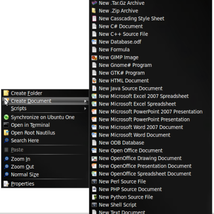
Task: Expand the Create Document submenu arrow
Action: pos(85,101)
